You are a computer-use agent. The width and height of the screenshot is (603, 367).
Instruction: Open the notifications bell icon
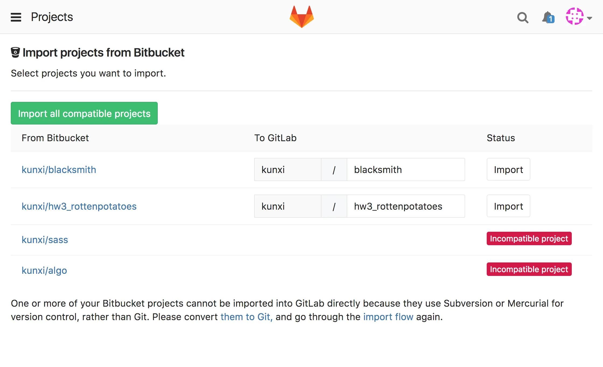548,18
